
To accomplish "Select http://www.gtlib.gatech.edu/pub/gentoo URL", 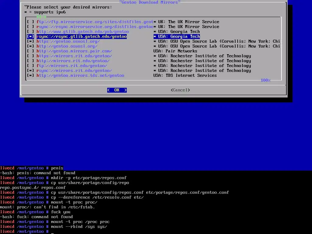I will click(x=83, y=31).
